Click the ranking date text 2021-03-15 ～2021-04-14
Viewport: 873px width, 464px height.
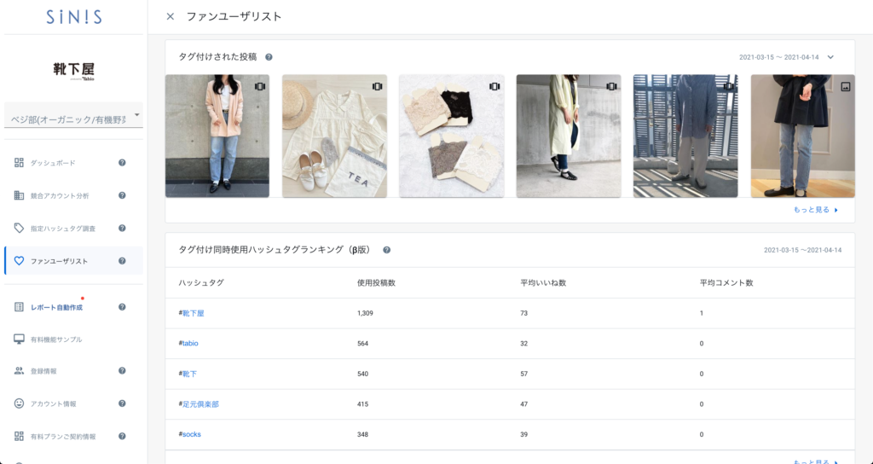(x=803, y=250)
